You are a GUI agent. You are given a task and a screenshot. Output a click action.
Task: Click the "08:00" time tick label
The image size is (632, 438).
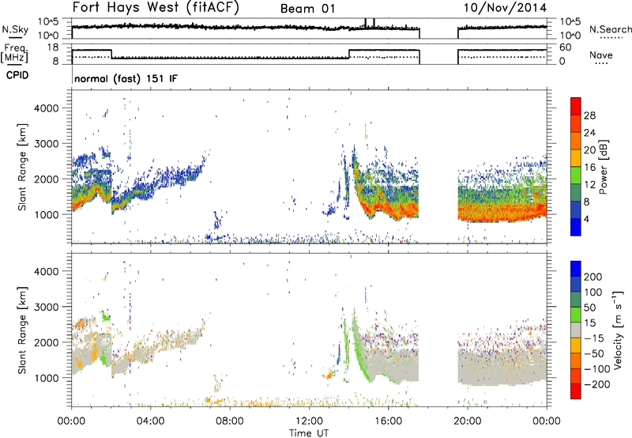[230, 421]
